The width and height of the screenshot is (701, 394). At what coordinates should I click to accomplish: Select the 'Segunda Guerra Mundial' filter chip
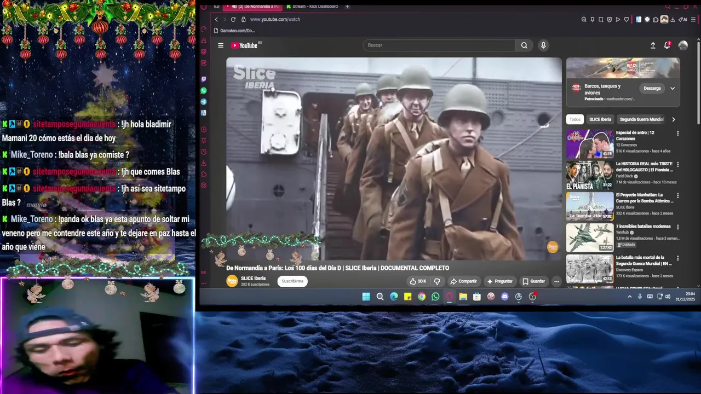(641, 119)
